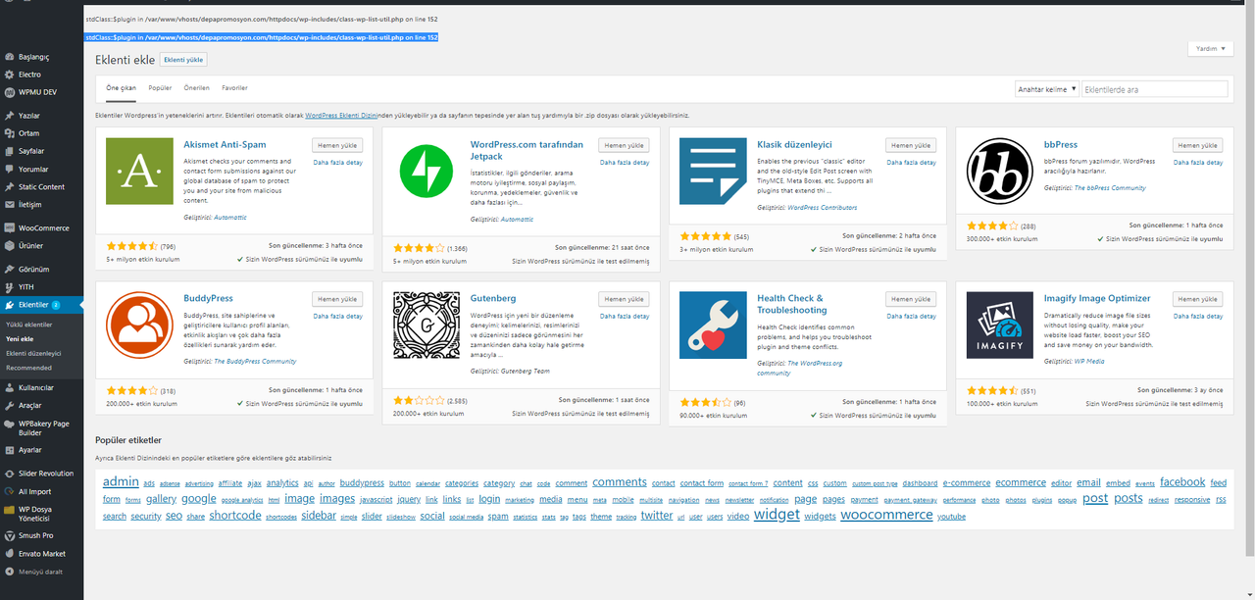Open the bbPress plugin logo
Viewport: 1255px width, 600px height.
[x=999, y=171]
